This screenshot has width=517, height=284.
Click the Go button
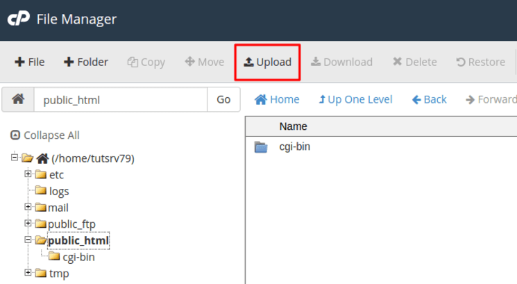[223, 99]
